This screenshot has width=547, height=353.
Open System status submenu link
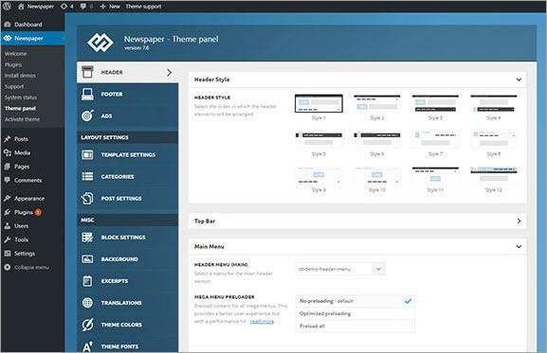coord(21,97)
